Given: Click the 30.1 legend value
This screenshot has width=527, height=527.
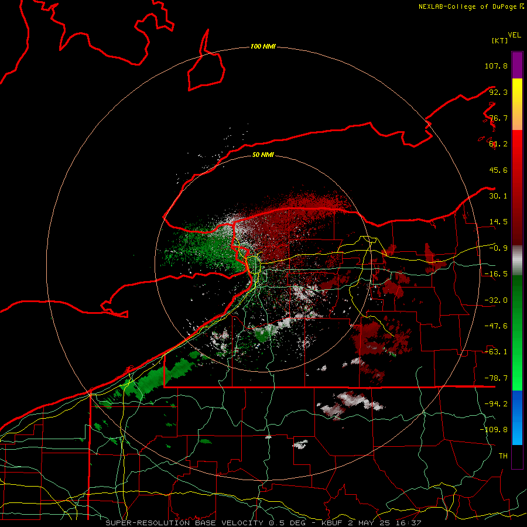Looking at the screenshot, I should click(x=498, y=196).
